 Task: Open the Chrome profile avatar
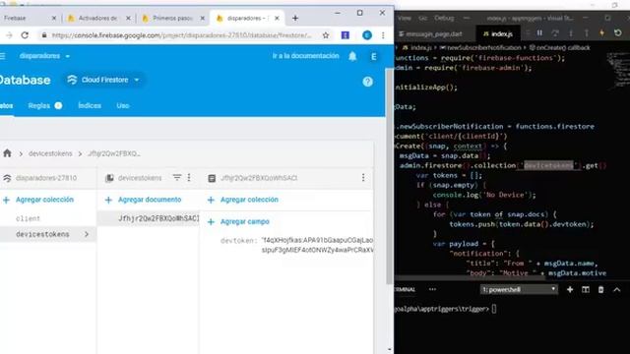click(x=367, y=35)
